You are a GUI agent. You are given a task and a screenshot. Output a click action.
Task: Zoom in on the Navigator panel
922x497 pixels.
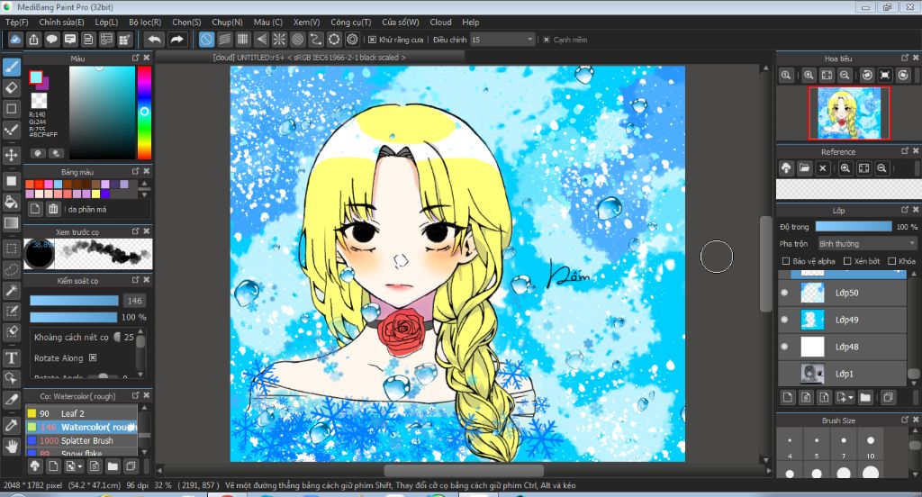coord(809,76)
